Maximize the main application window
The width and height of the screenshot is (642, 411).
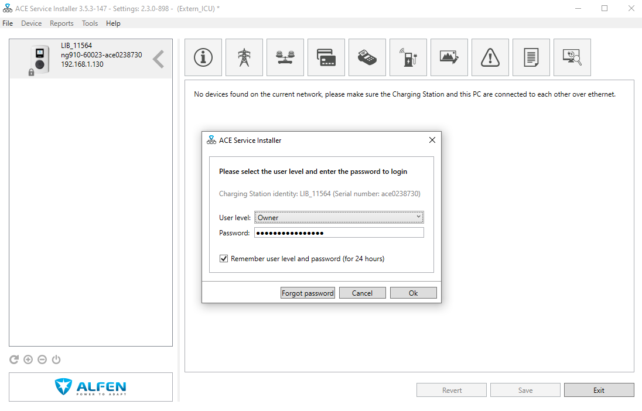point(605,8)
